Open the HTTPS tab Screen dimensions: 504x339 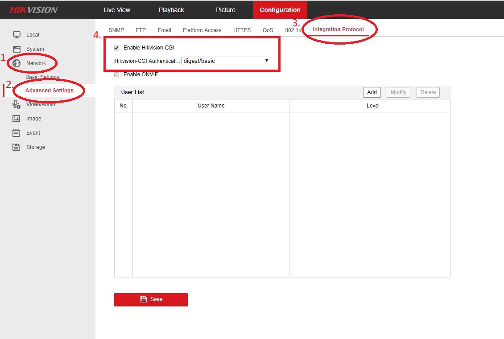click(242, 30)
